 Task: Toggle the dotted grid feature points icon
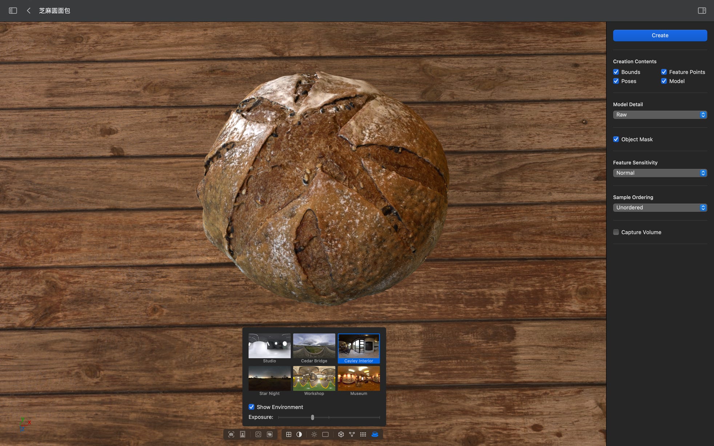click(x=363, y=434)
